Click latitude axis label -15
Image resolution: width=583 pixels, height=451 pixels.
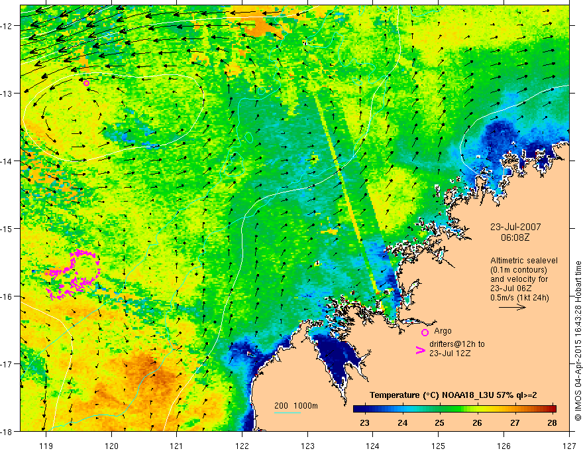[x=7, y=228]
